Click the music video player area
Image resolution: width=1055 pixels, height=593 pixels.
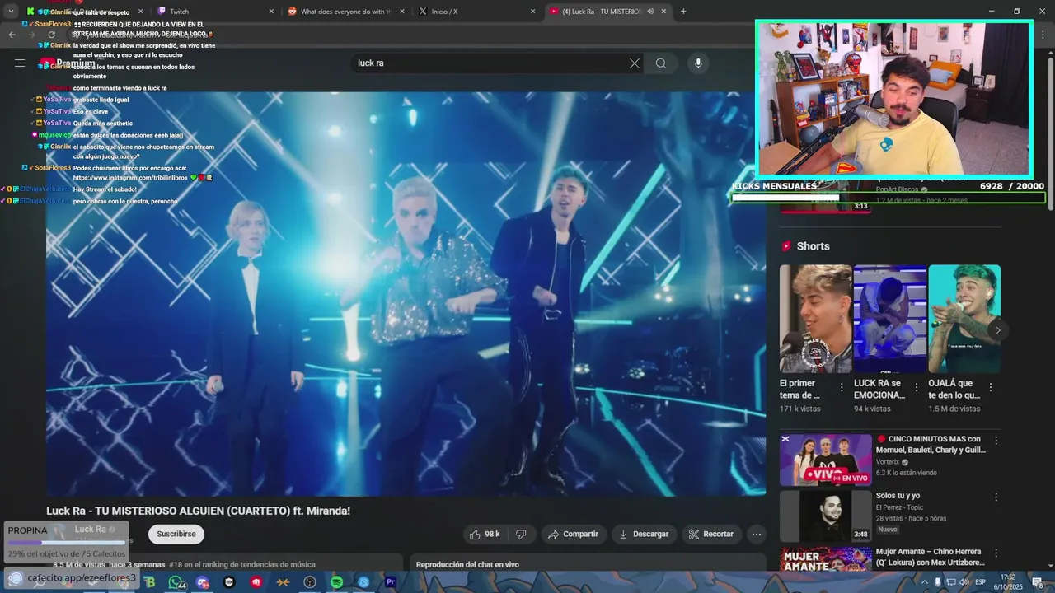[406, 294]
